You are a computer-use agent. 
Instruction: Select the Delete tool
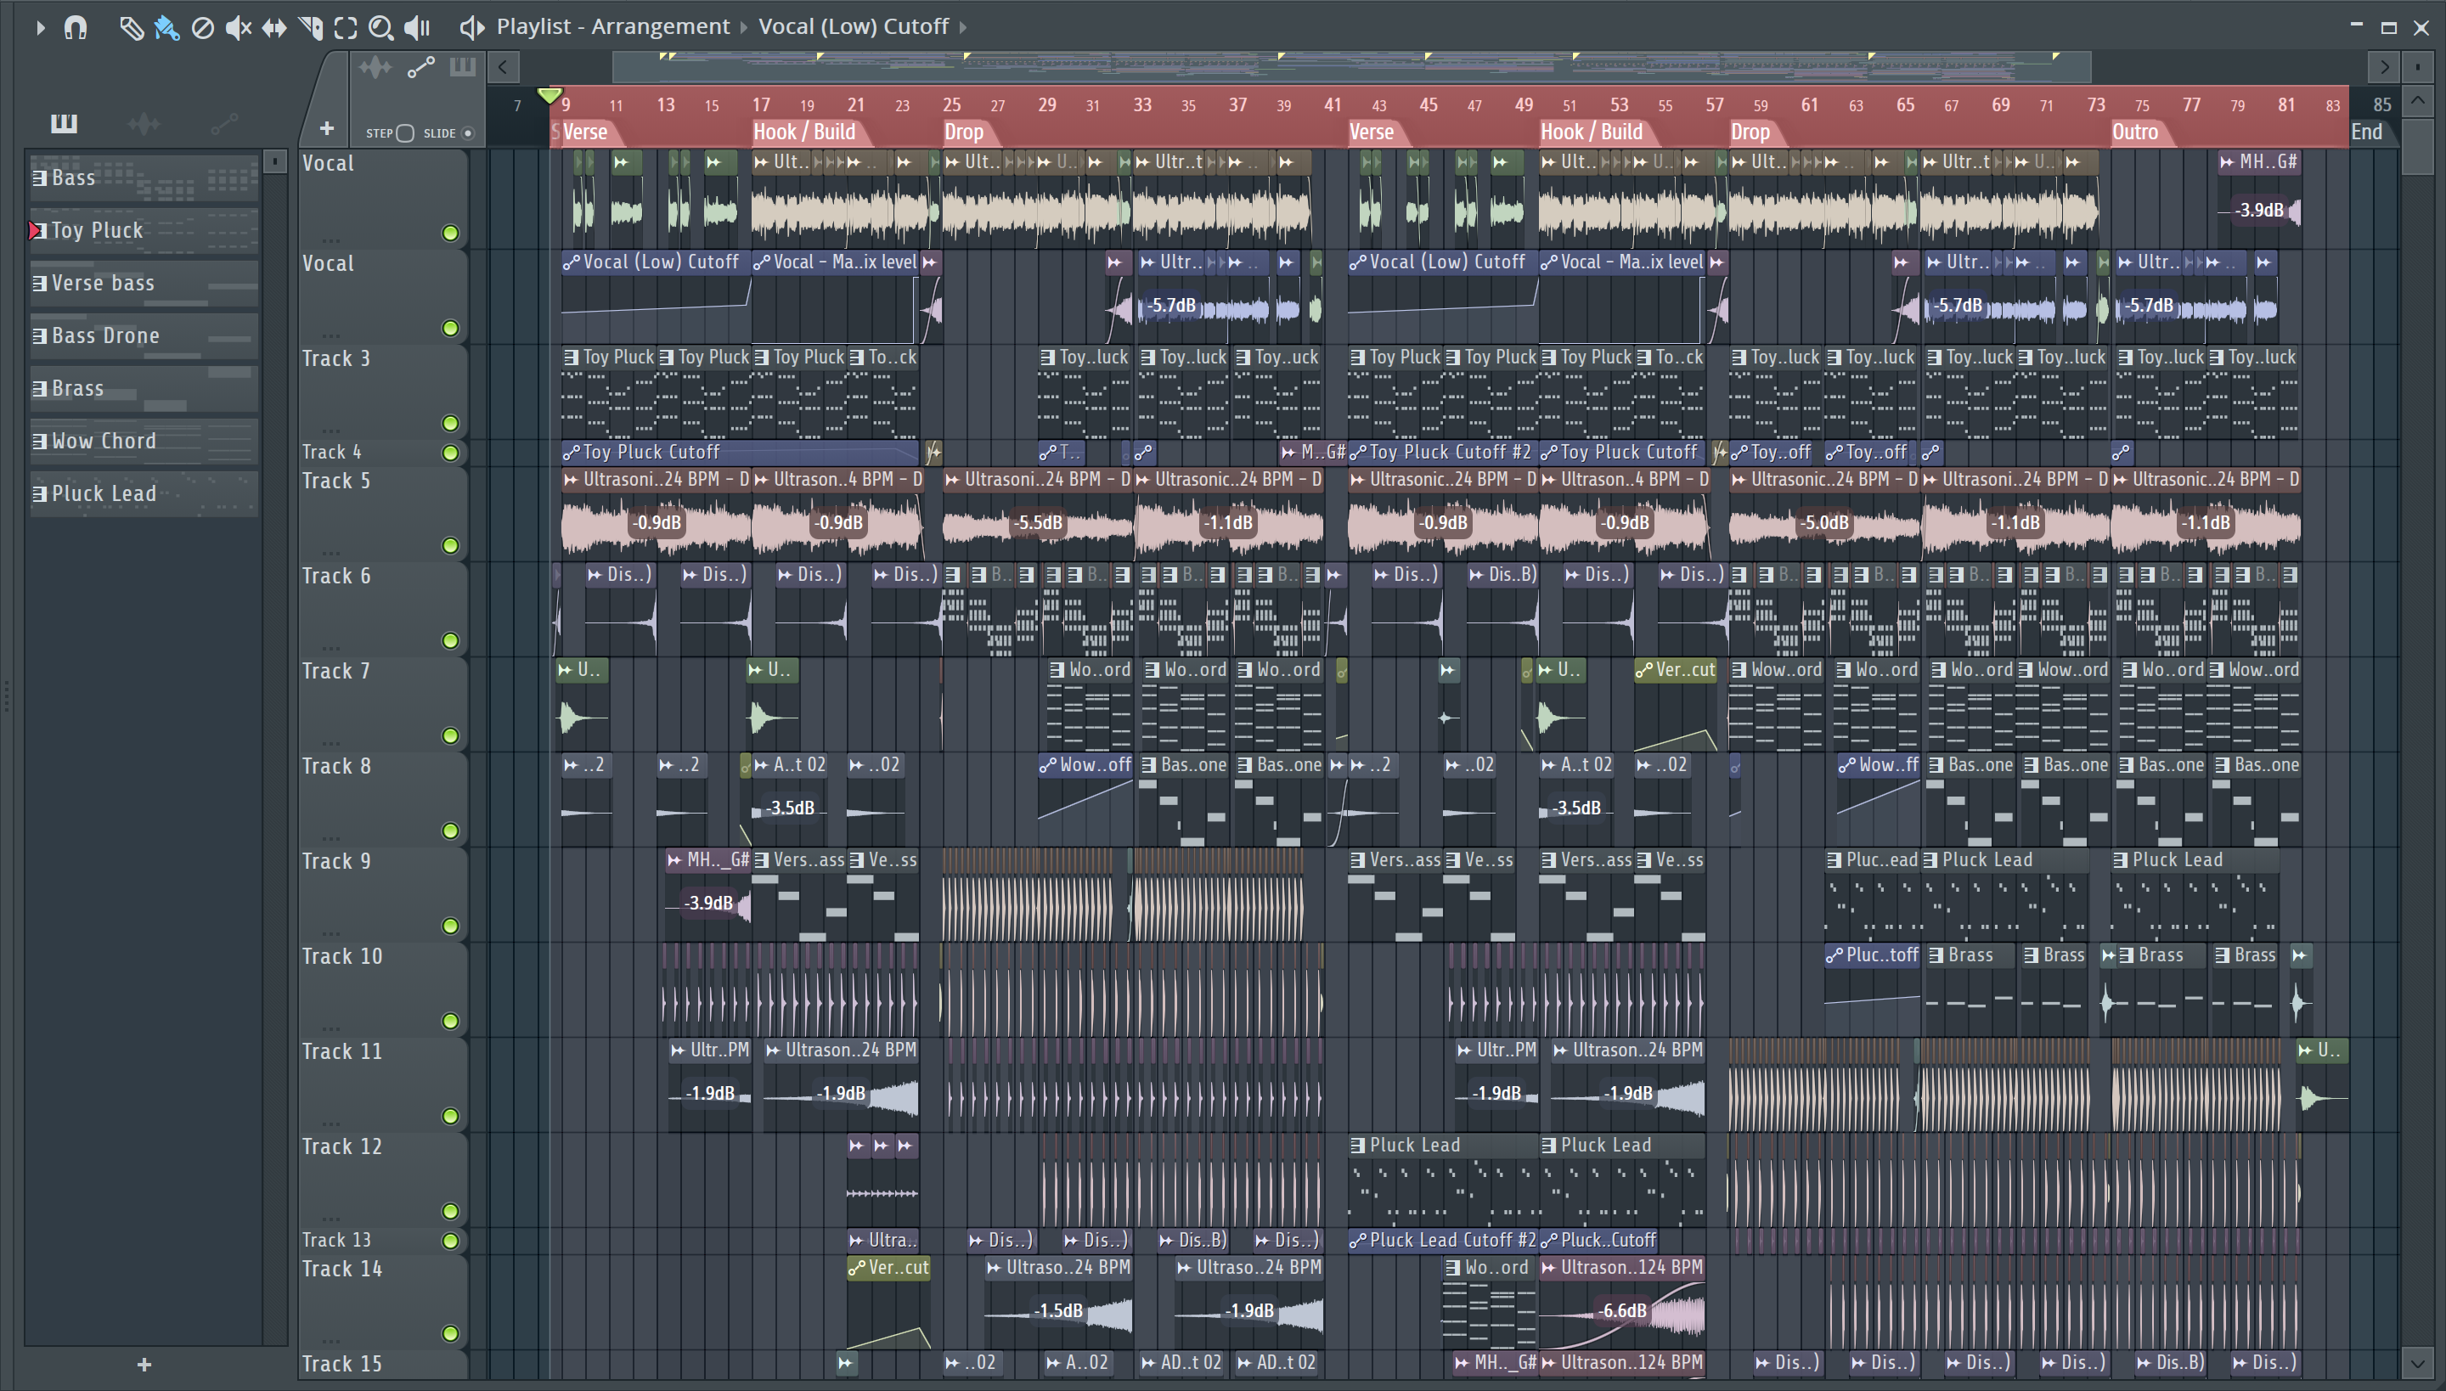pos(202,28)
